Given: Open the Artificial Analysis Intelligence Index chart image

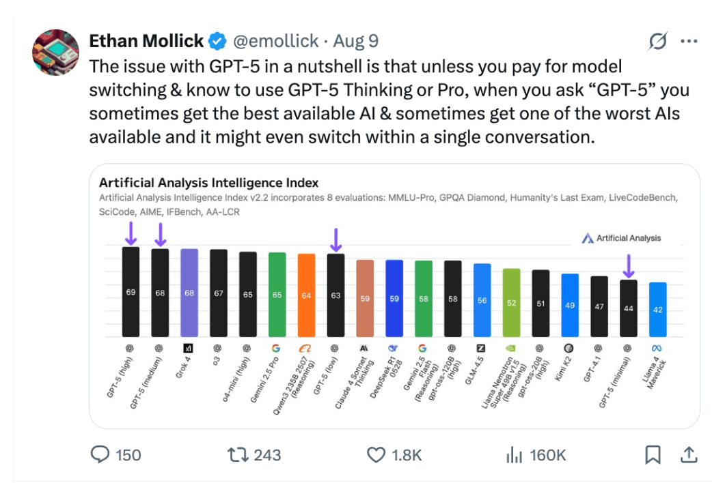Looking at the screenshot, I should click(394, 296).
